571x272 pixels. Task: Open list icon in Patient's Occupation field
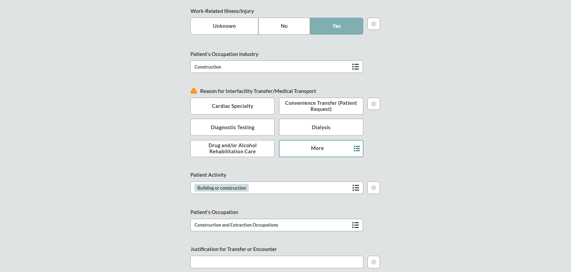pyautogui.click(x=355, y=225)
